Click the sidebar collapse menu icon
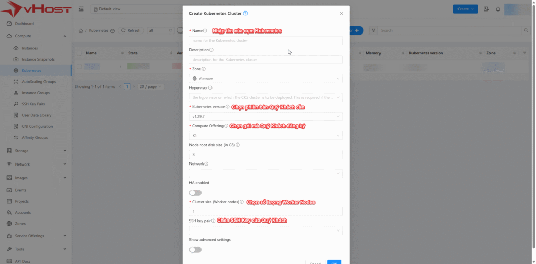 tap(81, 9)
